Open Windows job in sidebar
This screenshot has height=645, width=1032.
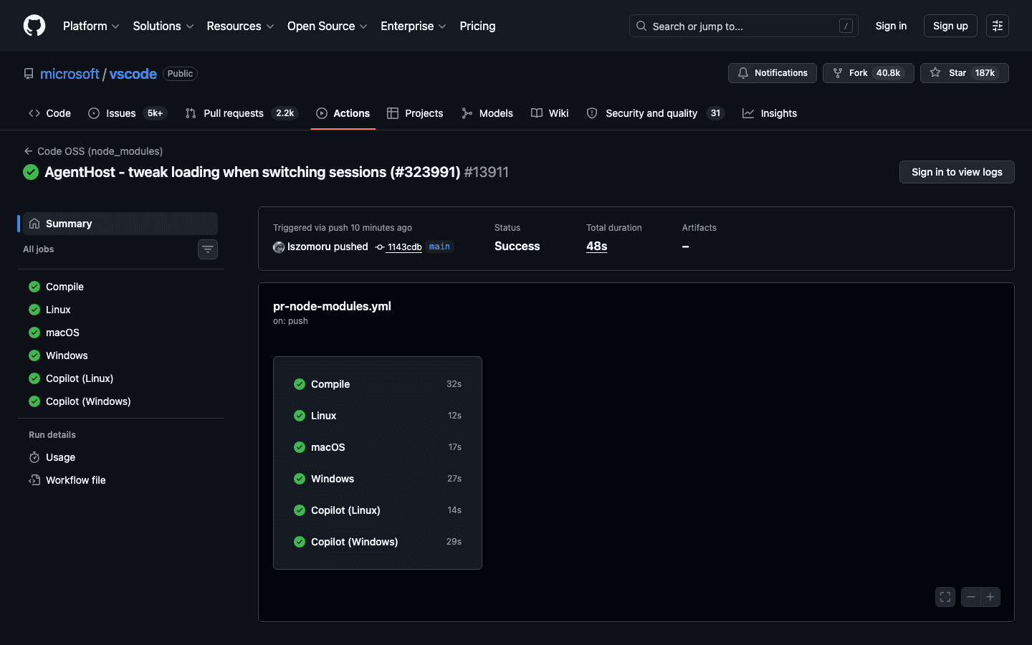coord(120,355)
